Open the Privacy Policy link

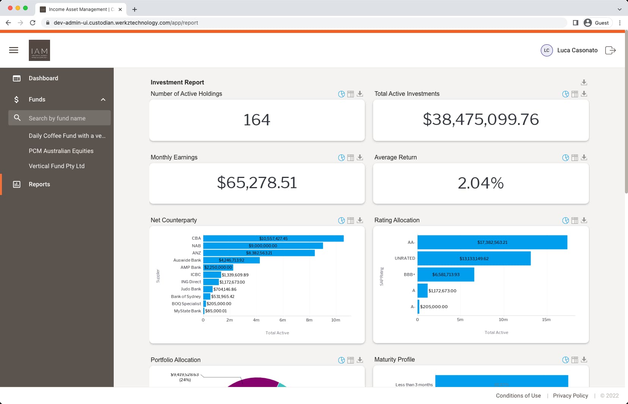(570, 395)
